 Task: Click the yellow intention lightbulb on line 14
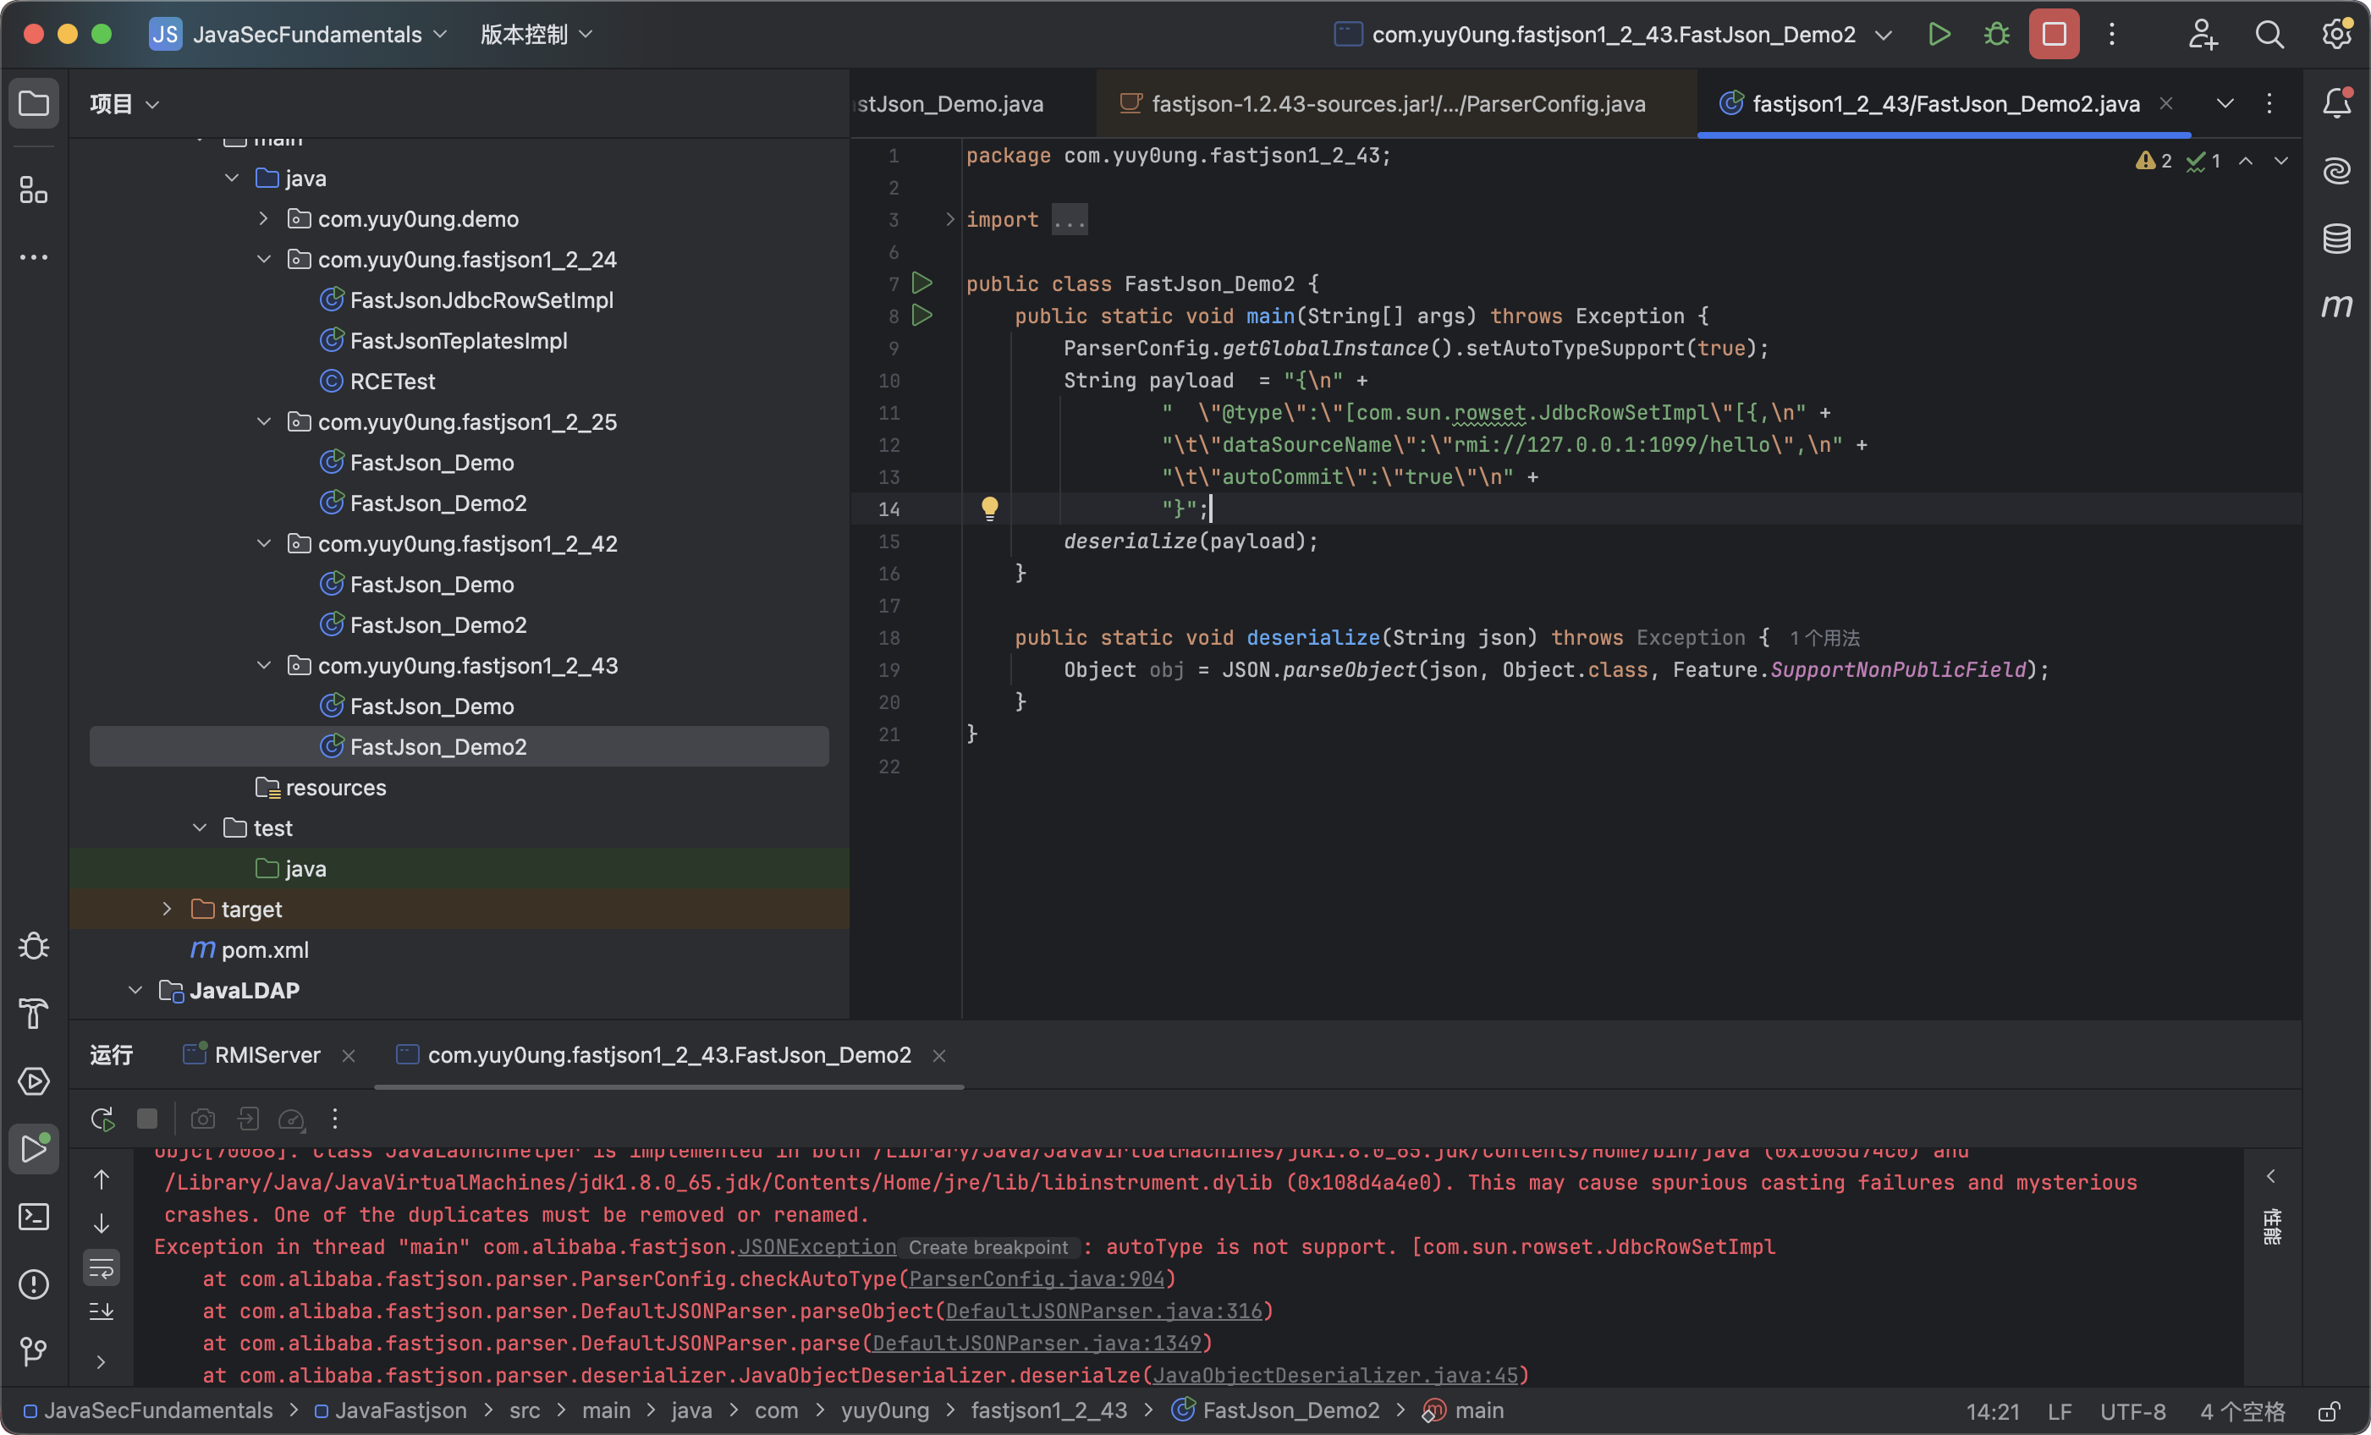(989, 507)
